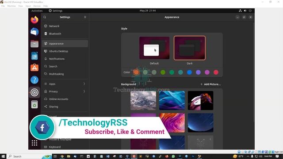Screen dimensions: 283x159
Task: Open VirtualBox View menu
Action: coord(21,6)
